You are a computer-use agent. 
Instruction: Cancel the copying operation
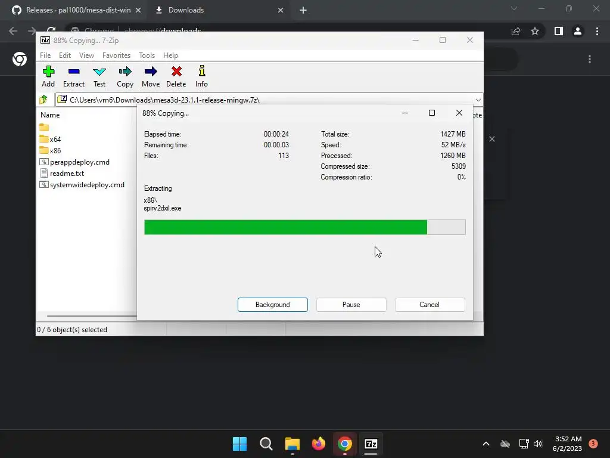tap(430, 305)
